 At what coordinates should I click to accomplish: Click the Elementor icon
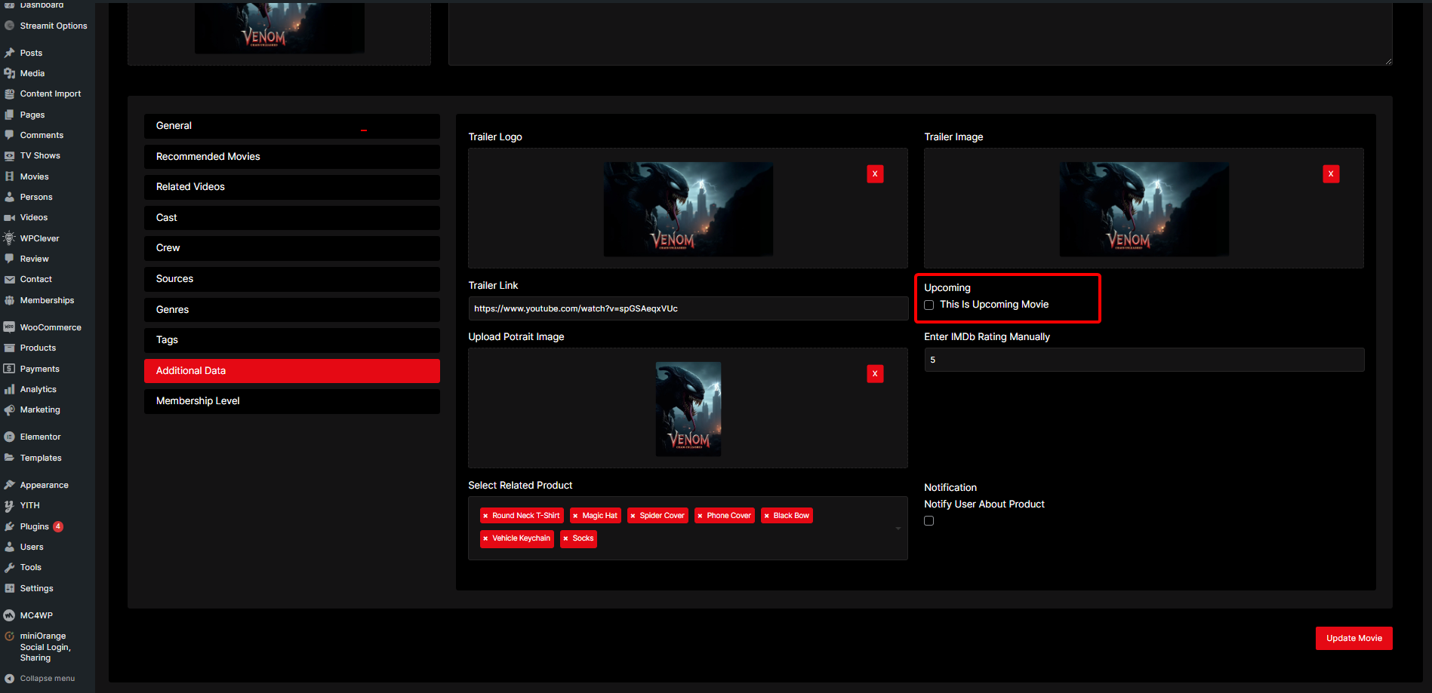pos(9,437)
